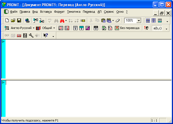Open the Общий topic dropdown

[54, 28]
